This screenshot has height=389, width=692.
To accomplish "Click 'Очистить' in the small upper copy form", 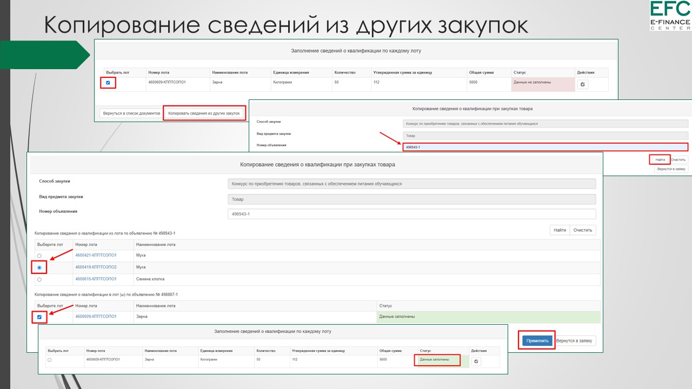I will [x=678, y=160].
